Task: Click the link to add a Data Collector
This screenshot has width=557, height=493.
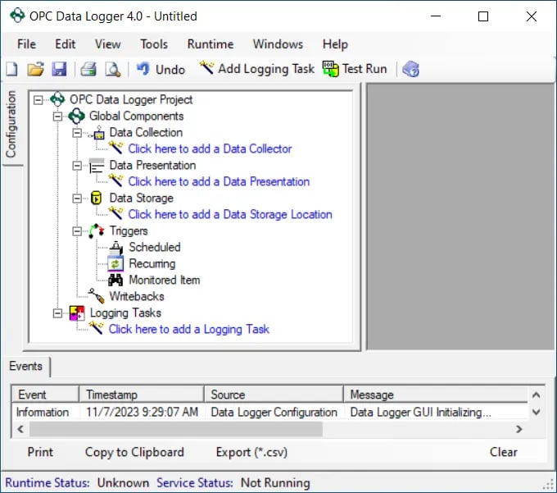Action: point(210,148)
